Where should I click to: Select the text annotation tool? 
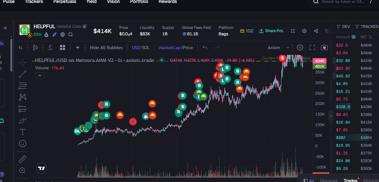click(23, 132)
